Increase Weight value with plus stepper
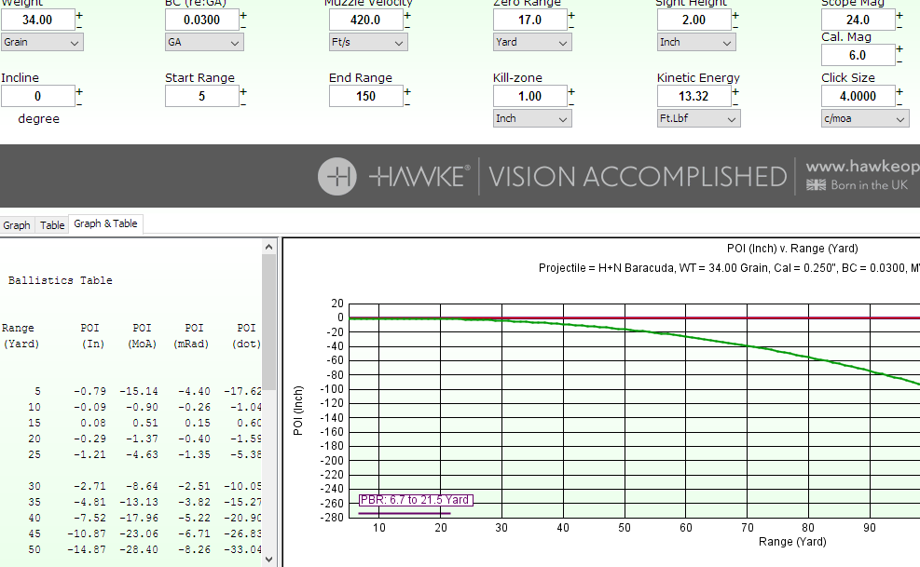 (x=79, y=15)
